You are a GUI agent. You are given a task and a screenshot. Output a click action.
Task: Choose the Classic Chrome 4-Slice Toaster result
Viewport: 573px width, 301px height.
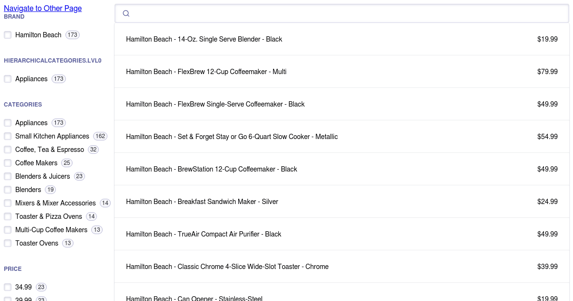click(227, 267)
